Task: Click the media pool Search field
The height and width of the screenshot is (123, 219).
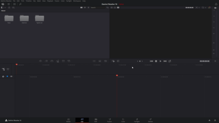Action: tap(98, 8)
